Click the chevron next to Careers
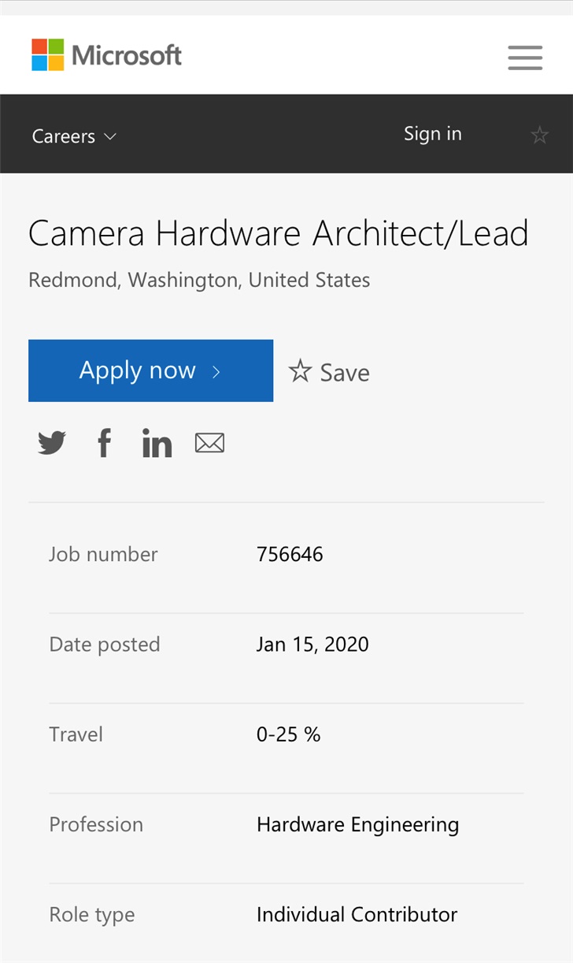 coord(110,136)
